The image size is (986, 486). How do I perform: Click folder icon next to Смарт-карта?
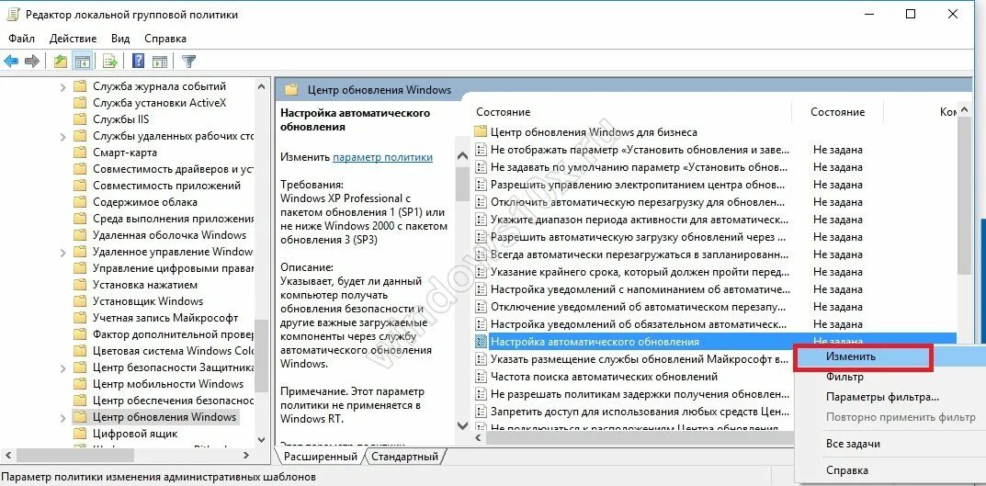pos(80,153)
